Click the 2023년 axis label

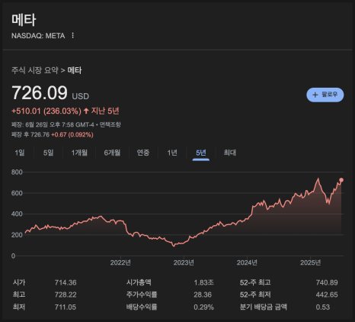[x=184, y=262]
